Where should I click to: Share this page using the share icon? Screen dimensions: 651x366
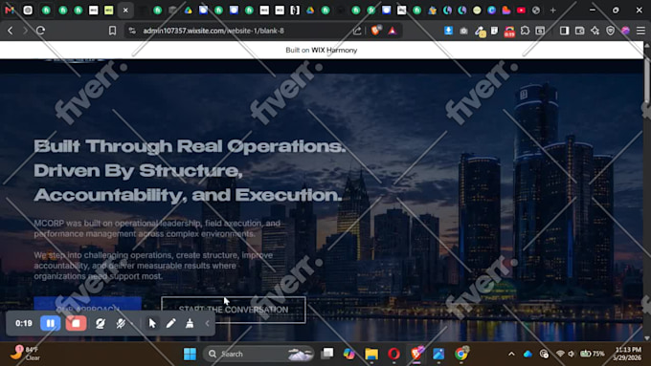pos(357,31)
